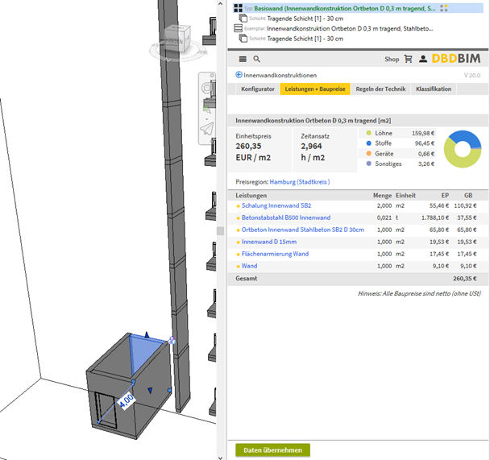Open the user account profile icon
Image resolution: width=490 pixels, height=460 pixels.
[x=422, y=59]
